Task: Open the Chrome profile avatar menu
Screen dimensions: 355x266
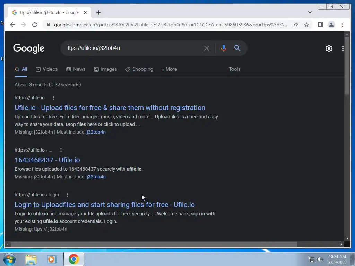Action: 331,25
